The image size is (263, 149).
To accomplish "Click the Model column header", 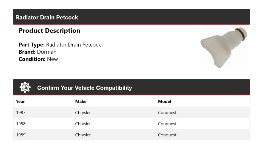I will 164,102.
